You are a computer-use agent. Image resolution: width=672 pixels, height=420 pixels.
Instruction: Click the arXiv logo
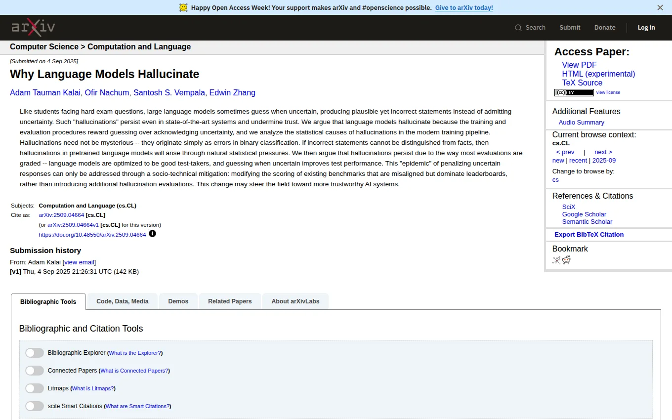tap(33, 27)
